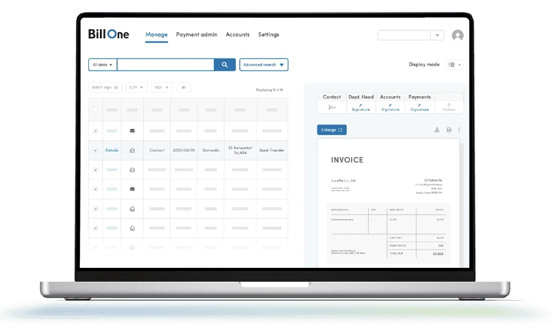Open the user profile avatar icon
This screenshot has height=336, width=552.
click(x=458, y=35)
